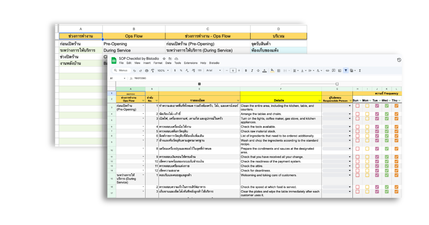Open Responsible Person dropdown in row 3

(x=350, y=106)
